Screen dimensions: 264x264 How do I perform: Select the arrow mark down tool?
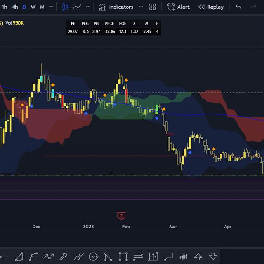pos(213,257)
